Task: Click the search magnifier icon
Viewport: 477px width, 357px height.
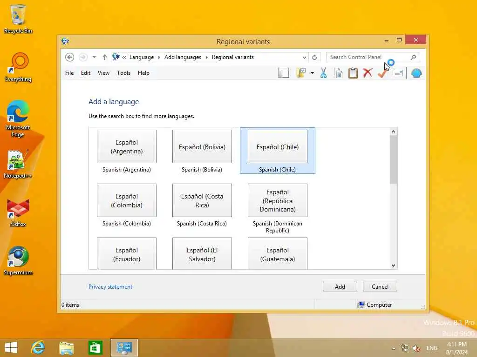Action: tap(414, 57)
